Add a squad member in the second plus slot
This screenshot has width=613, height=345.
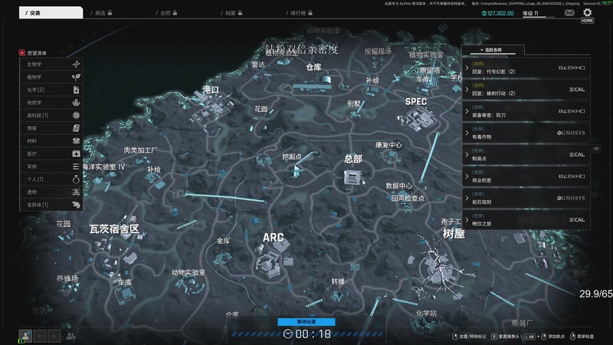click(x=54, y=336)
